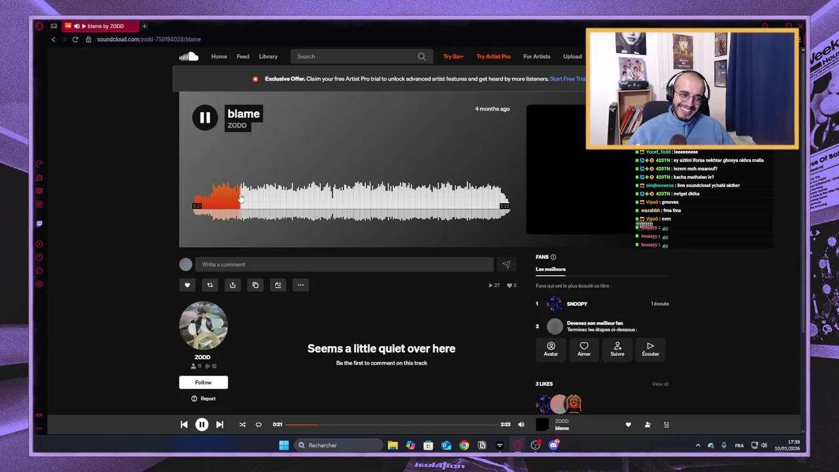Open ZODD's profile avatar picture
Image resolution: width=839 pixels, height=472 pixels.
203,326
